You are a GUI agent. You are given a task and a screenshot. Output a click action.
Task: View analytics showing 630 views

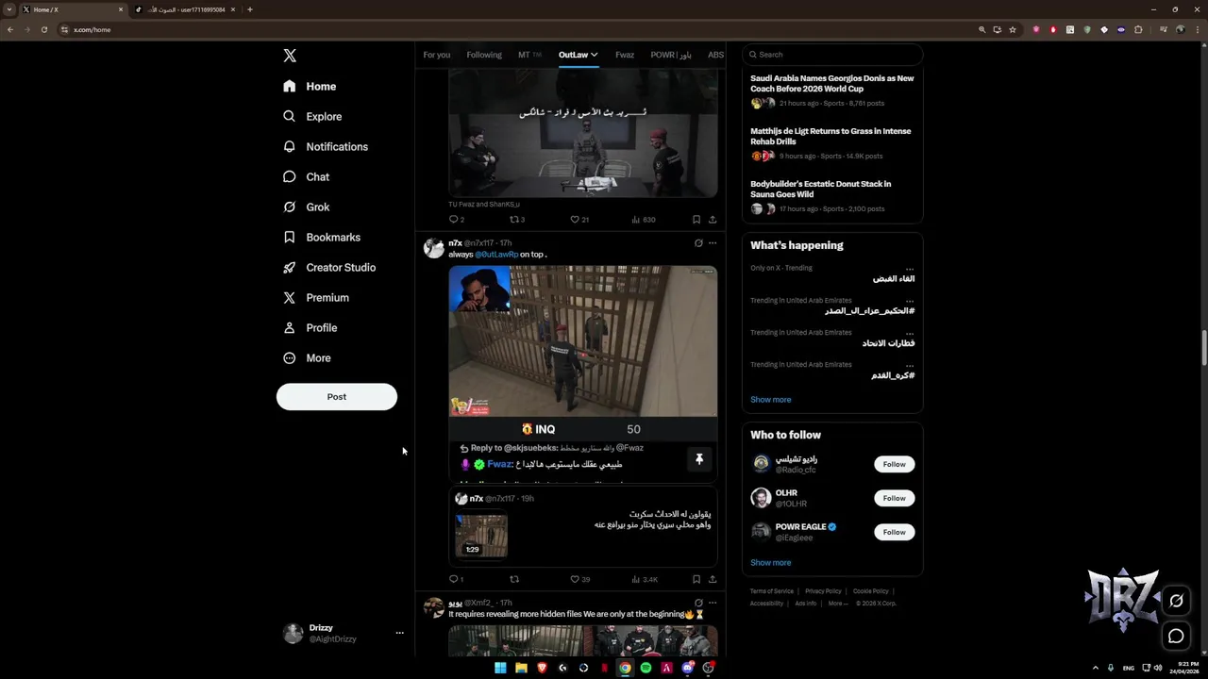[x=643, y=219]
